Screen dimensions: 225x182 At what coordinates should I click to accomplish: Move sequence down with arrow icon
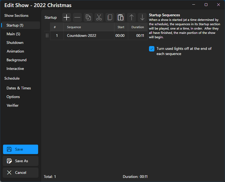(x=142, y=18)
